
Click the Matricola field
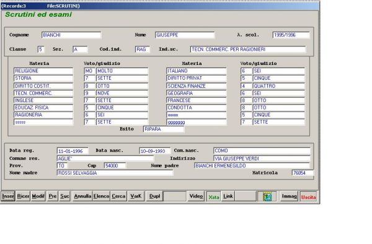point(303,173)
